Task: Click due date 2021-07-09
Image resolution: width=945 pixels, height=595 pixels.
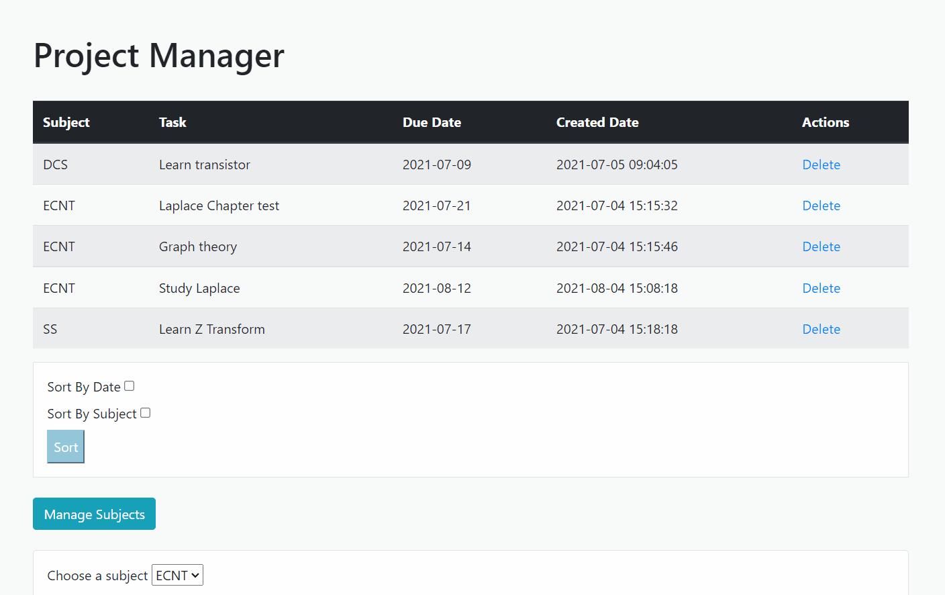Action: point(437,165)
